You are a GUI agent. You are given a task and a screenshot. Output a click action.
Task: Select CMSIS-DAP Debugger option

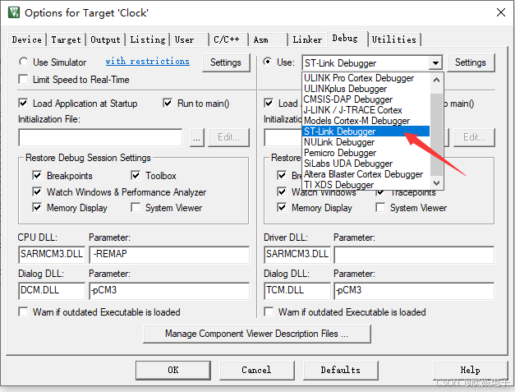click(x=366, y=99)
